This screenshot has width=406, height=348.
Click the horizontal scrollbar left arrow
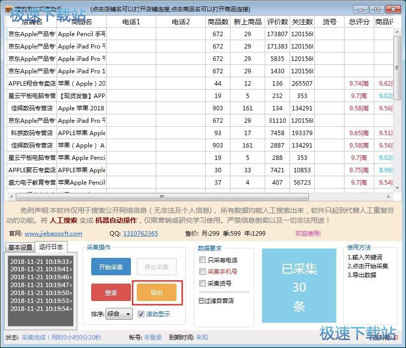tap(11, 197)
